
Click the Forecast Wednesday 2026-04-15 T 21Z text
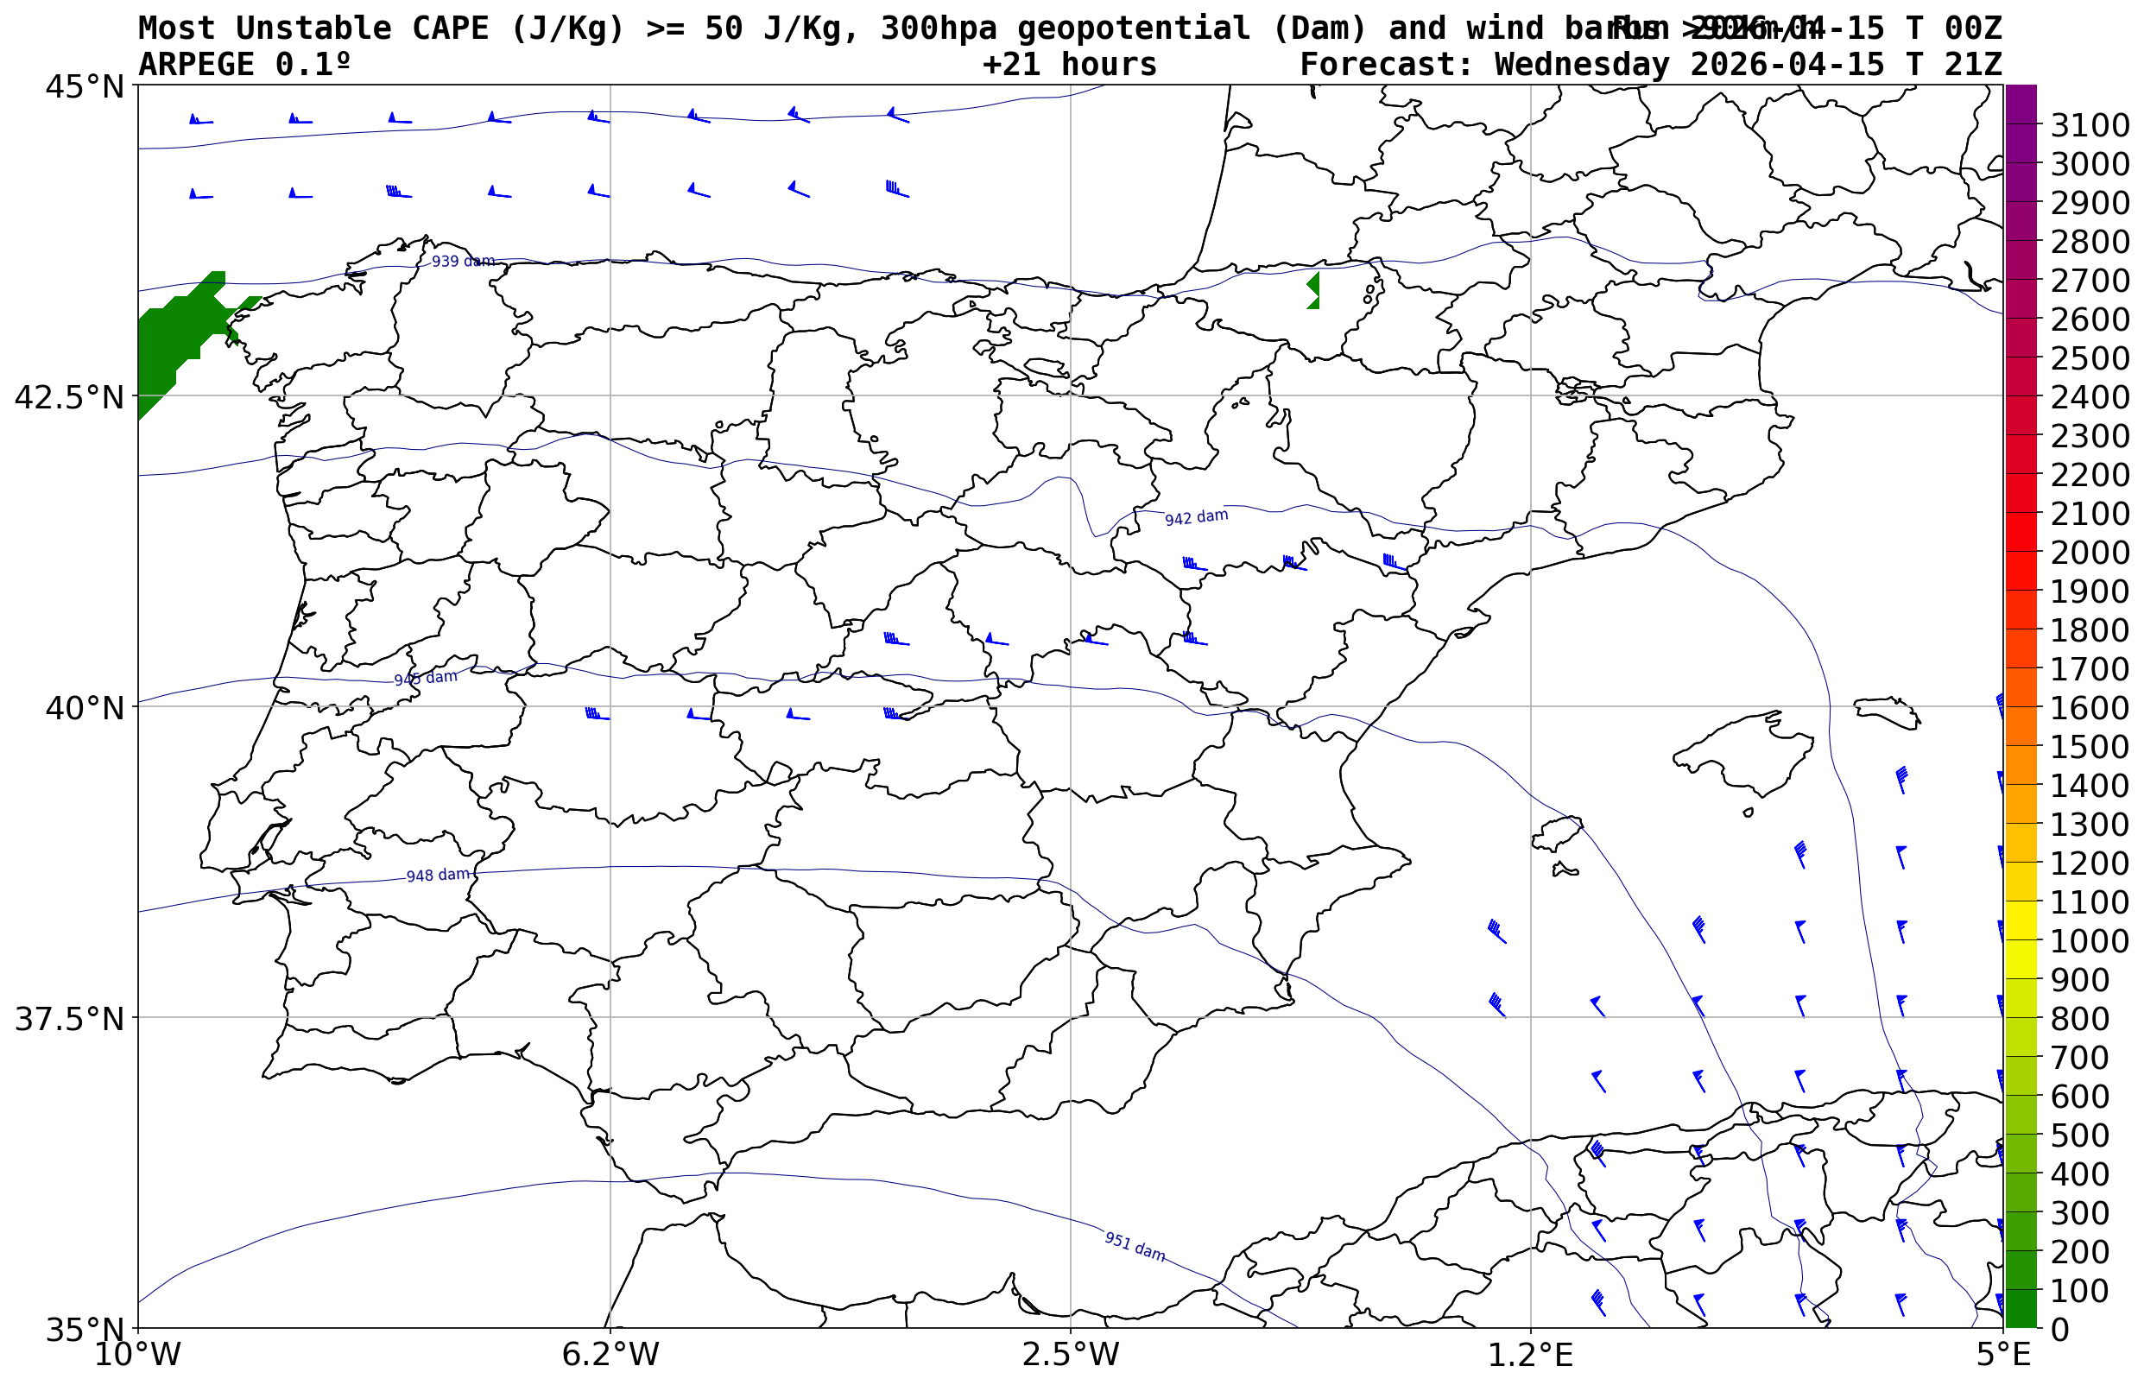1650,65
